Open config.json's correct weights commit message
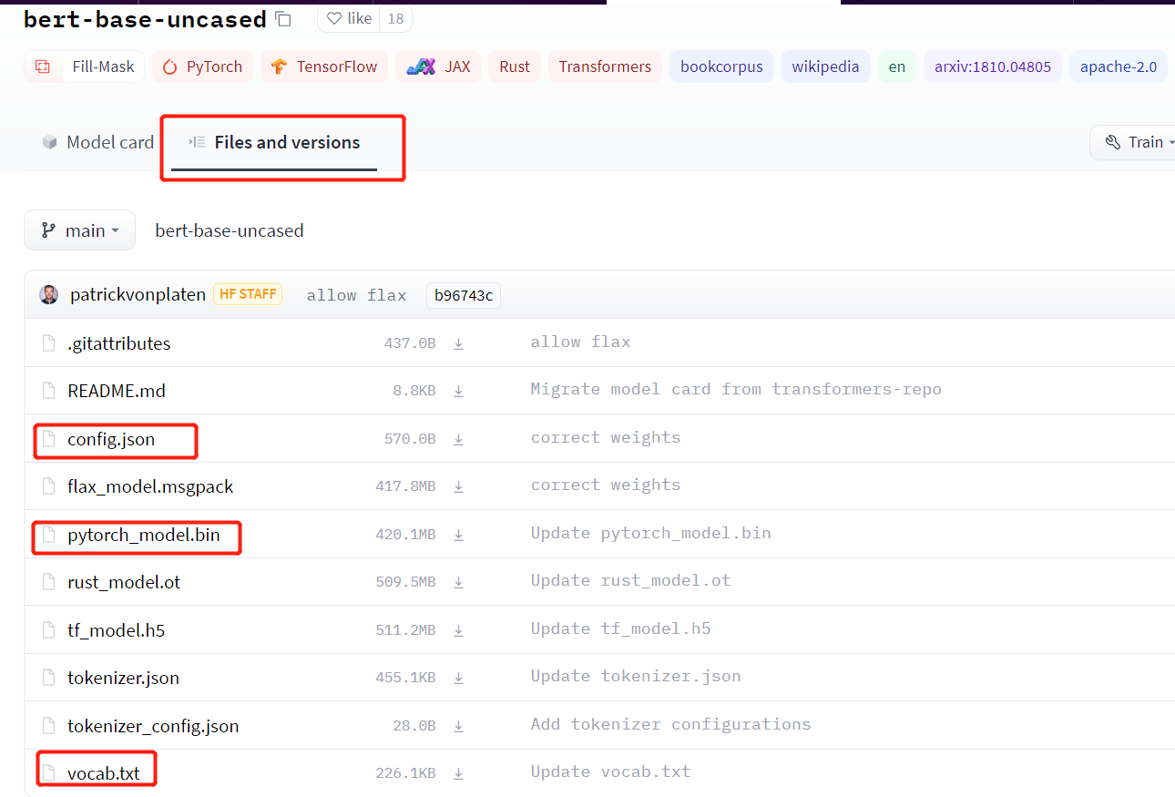The width and height of the screenshot is (1175, 797). click(606, 437)
